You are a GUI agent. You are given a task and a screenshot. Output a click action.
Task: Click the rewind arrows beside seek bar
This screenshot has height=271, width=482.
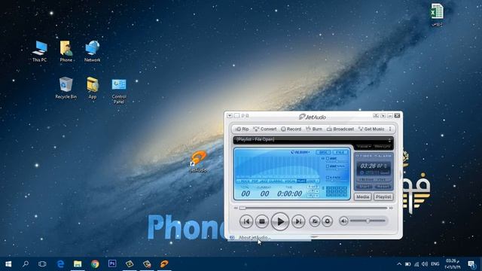click(x=236, y=208)
